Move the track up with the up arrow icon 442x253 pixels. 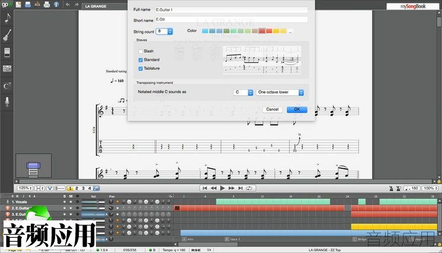pyautogui.click(x=29, y=196)
